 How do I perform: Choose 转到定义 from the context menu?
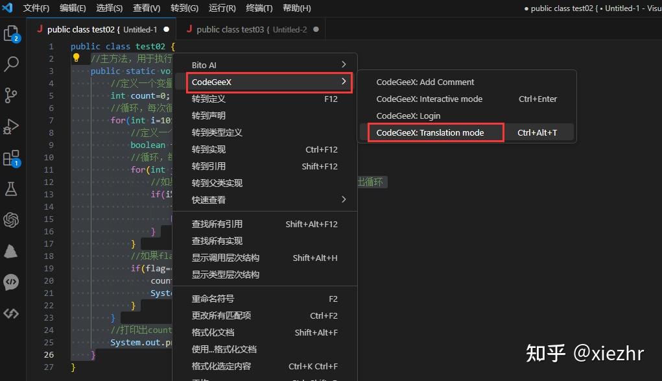point(265,99)
